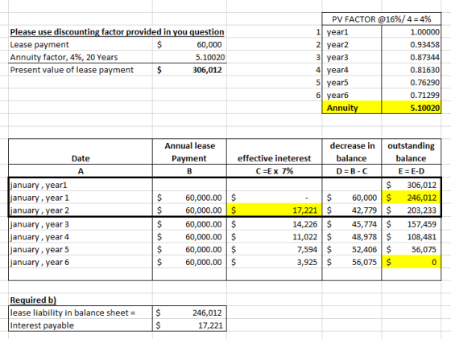Click the 'january , year 6' date cell

(x=81, y=262)
